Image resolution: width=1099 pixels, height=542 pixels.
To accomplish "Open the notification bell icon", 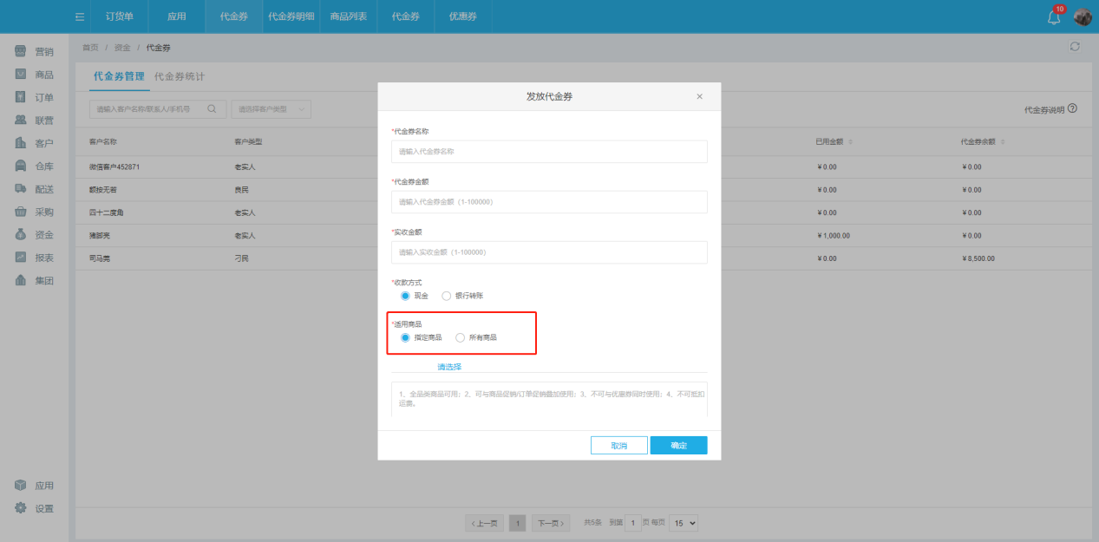I will [1055, 17].
